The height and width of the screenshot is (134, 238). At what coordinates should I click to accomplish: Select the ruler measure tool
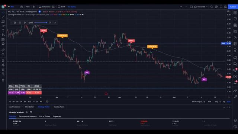coord(3,50)
